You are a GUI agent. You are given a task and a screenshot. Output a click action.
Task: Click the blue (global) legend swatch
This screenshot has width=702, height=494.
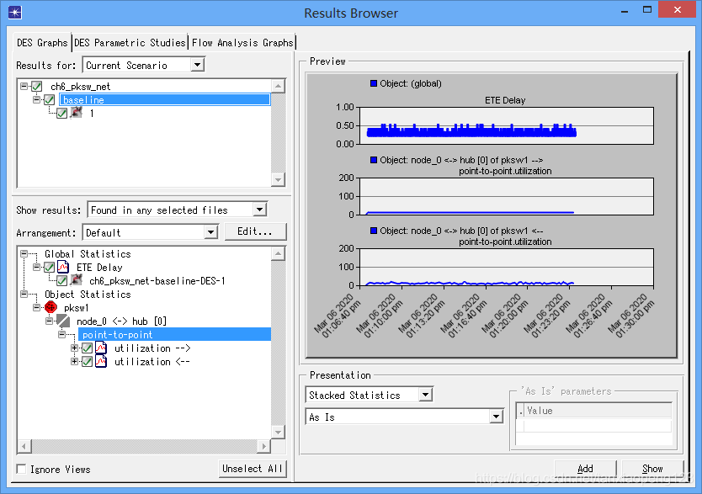(x=374, y=83)
